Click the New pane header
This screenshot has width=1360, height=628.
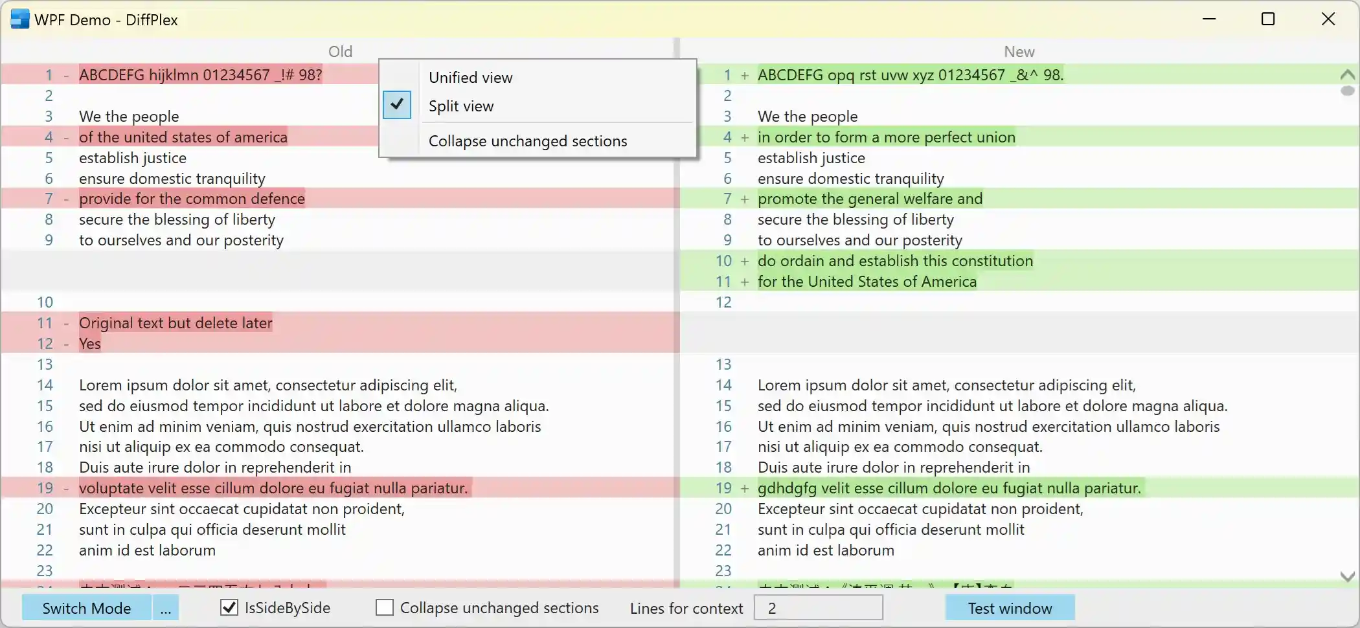[x=1019, y=52]
